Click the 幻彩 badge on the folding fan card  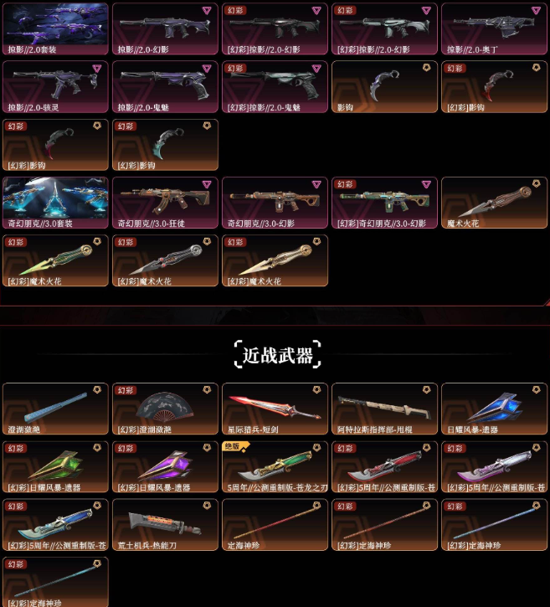pos(125,390)
